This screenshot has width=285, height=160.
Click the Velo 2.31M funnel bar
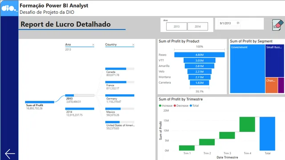[199, 72]
